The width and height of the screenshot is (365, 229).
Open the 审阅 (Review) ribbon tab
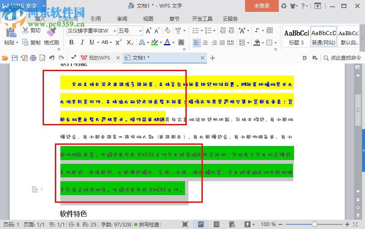pos(122,19)
